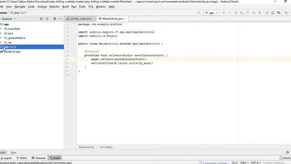Open the TODO tool window
The width and height of the screenshot is (291, 164).
(22, 158)
